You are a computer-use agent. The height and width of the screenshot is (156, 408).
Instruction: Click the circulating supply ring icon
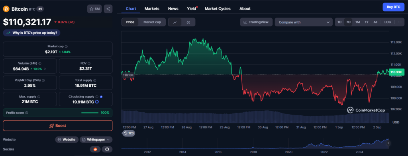tap(97, 101)
